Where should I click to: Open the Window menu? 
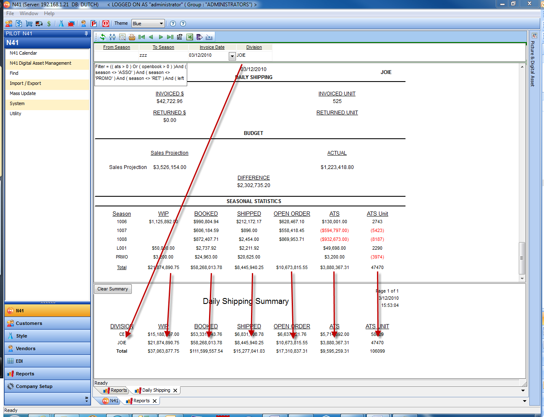29,13
